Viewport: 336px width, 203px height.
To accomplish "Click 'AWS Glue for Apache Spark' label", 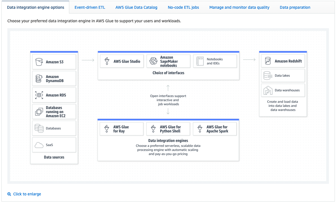I will click(x=217, y=129).
